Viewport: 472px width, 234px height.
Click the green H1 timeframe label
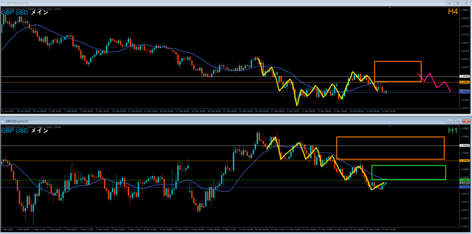[x=453, y=130]
